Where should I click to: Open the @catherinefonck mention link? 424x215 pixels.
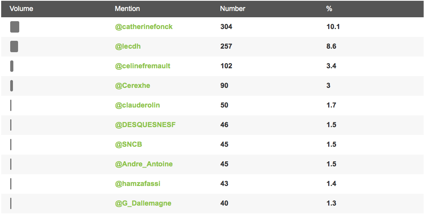click(144, 27)
